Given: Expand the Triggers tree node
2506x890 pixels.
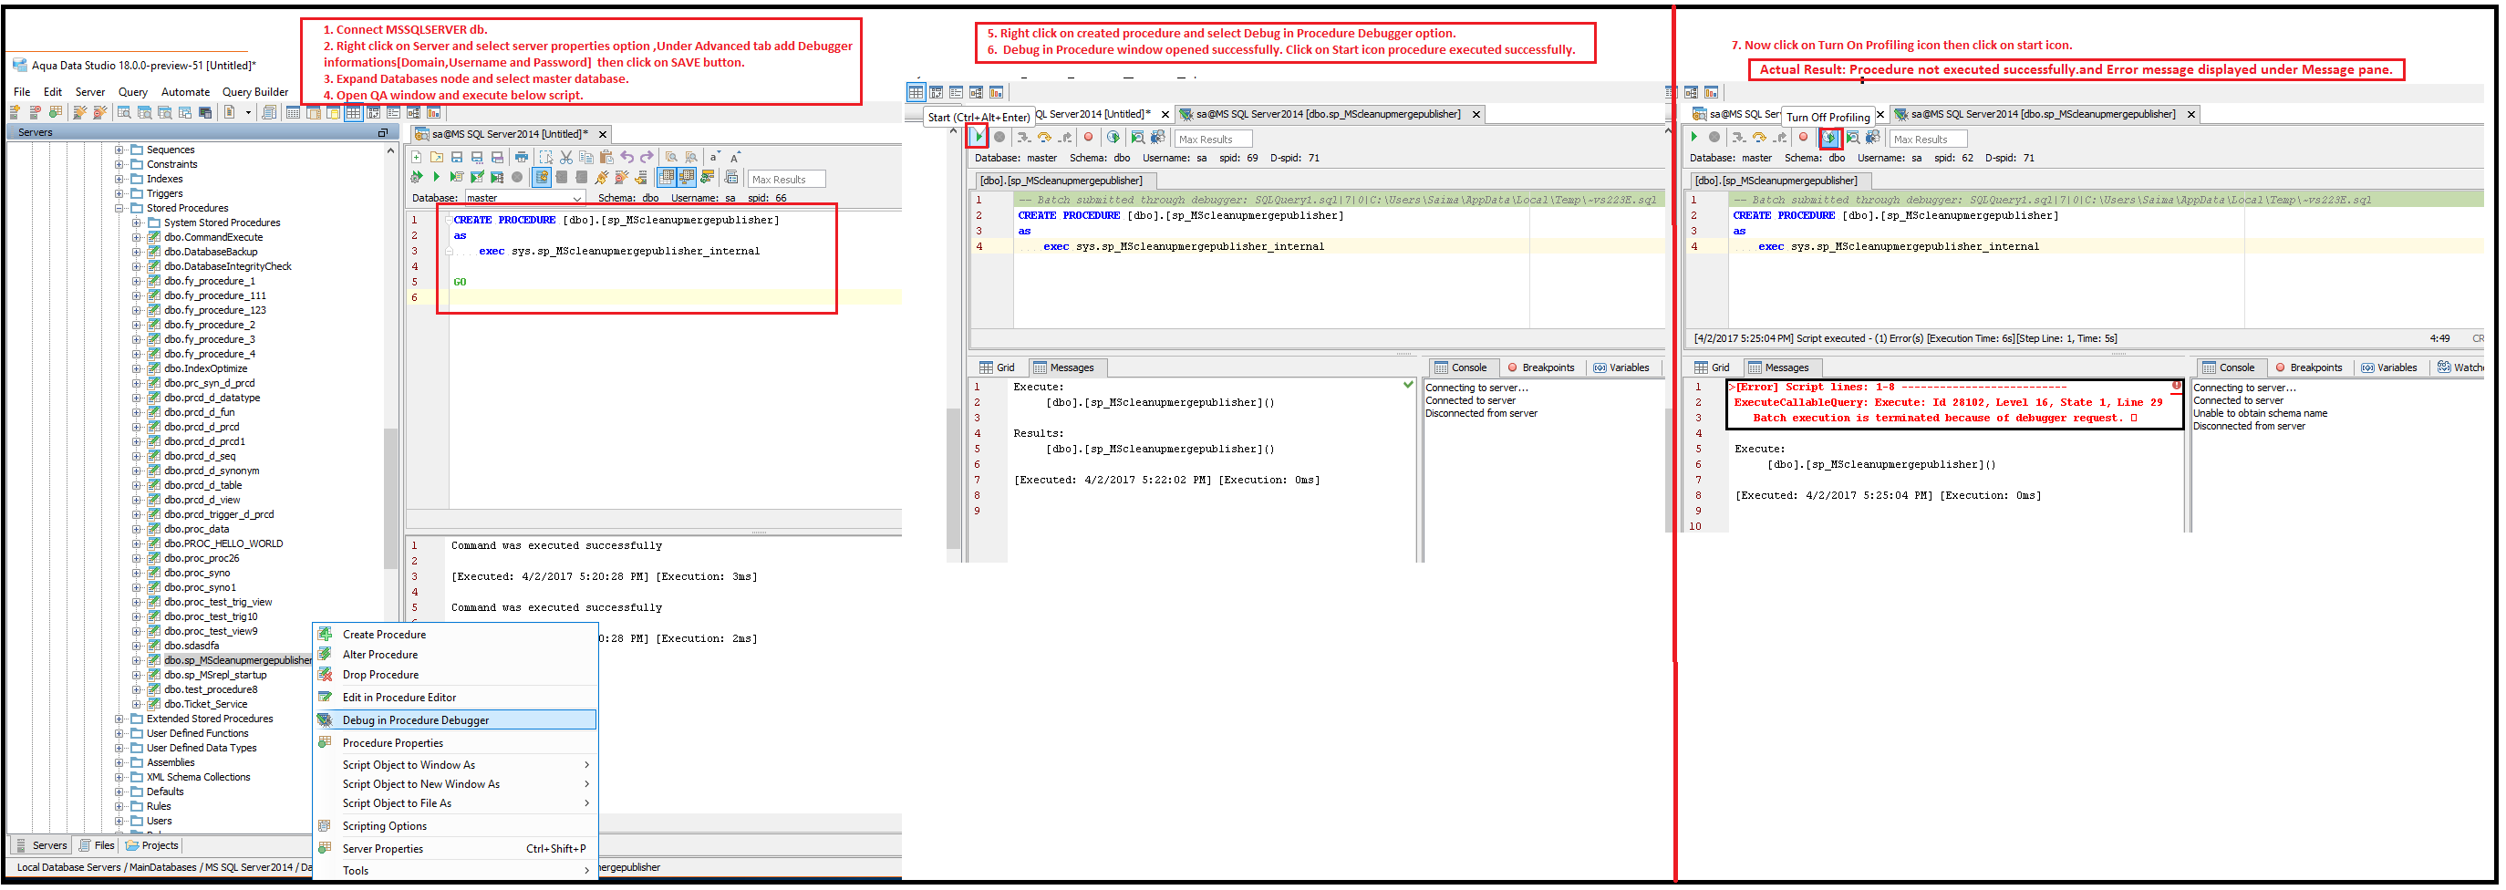Looking at the screenshot, I should tap(119, 193).
